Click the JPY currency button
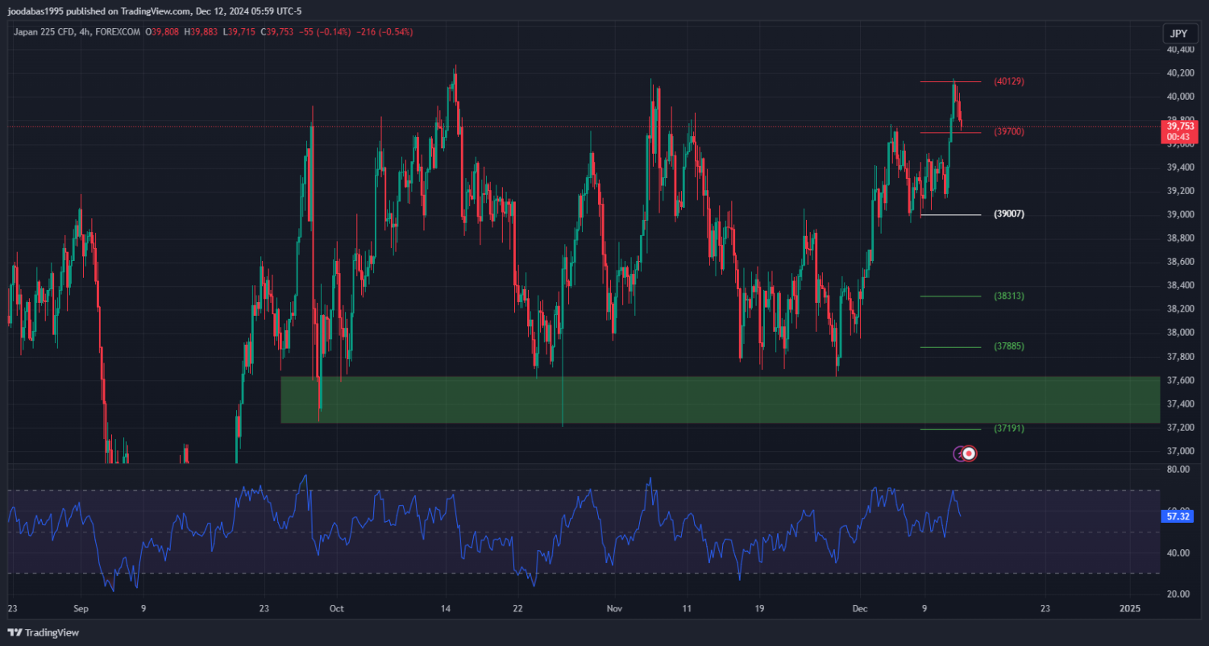 click(x=1178, y=34)
